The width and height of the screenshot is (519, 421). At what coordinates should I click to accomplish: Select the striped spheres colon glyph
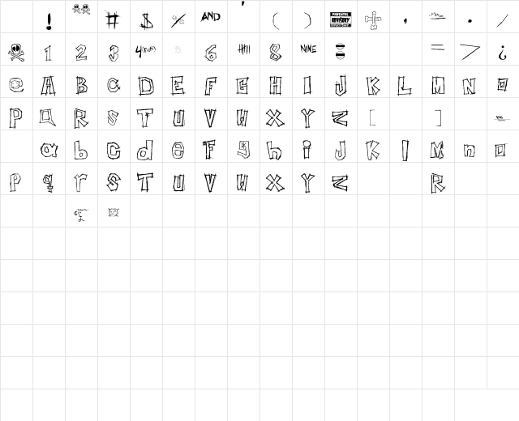coord(341,51)
